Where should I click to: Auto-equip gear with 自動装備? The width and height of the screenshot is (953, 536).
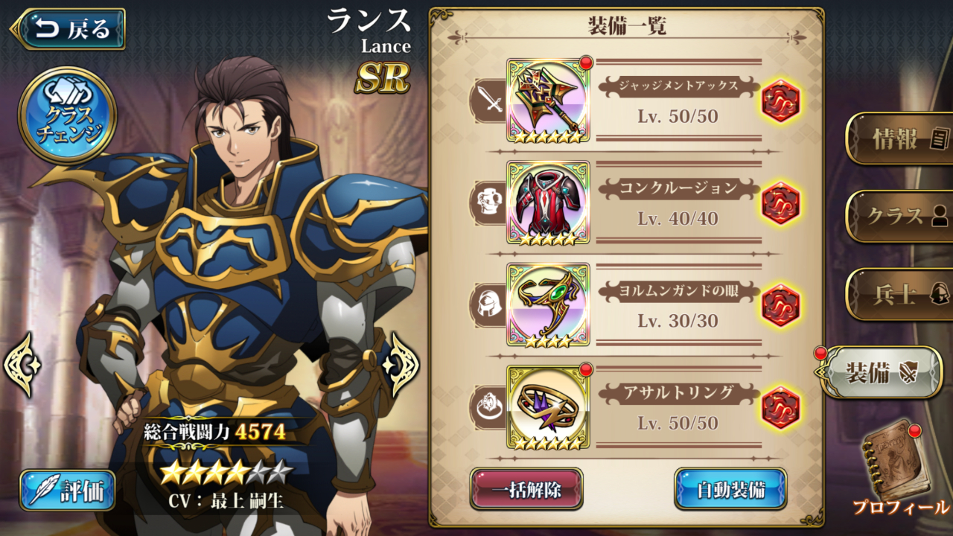point(730,489)
